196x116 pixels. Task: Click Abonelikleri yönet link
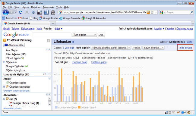[x=12, y=108]
